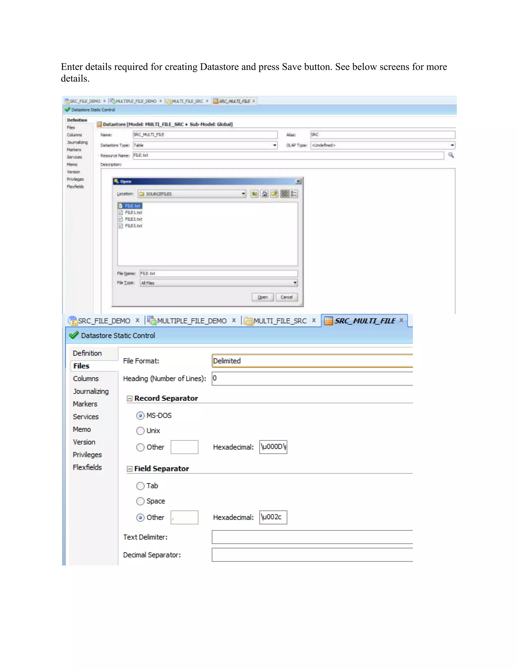The height and width of the screenshot is (669, 517).
Task: Click the File Name field in Open dialog
Action: [219, 274]
